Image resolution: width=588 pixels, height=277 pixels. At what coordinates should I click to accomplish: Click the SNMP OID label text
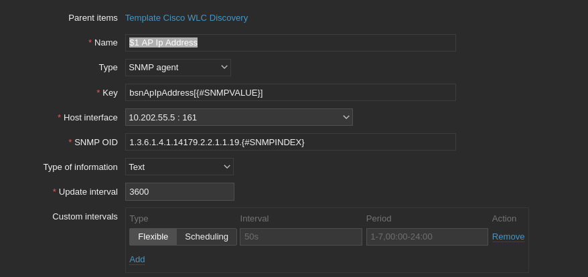pyautogui.click(x=96, y=142)
